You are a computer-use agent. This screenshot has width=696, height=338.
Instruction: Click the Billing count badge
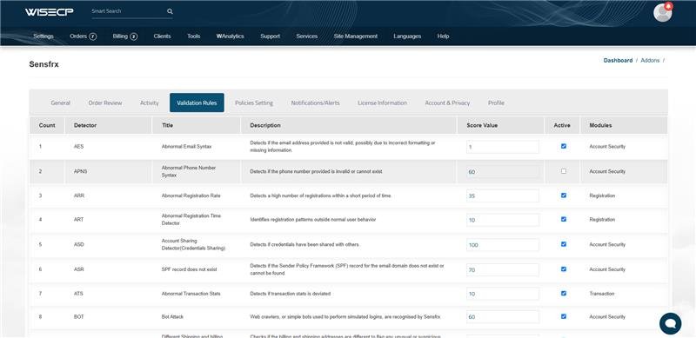point(134,36)
